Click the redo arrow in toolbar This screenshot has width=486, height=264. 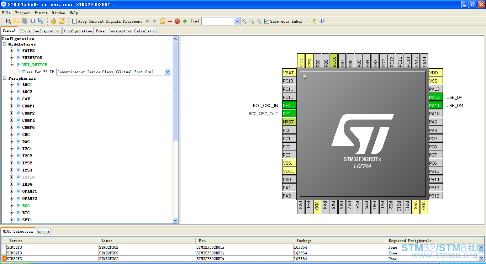tap(155, 21)
